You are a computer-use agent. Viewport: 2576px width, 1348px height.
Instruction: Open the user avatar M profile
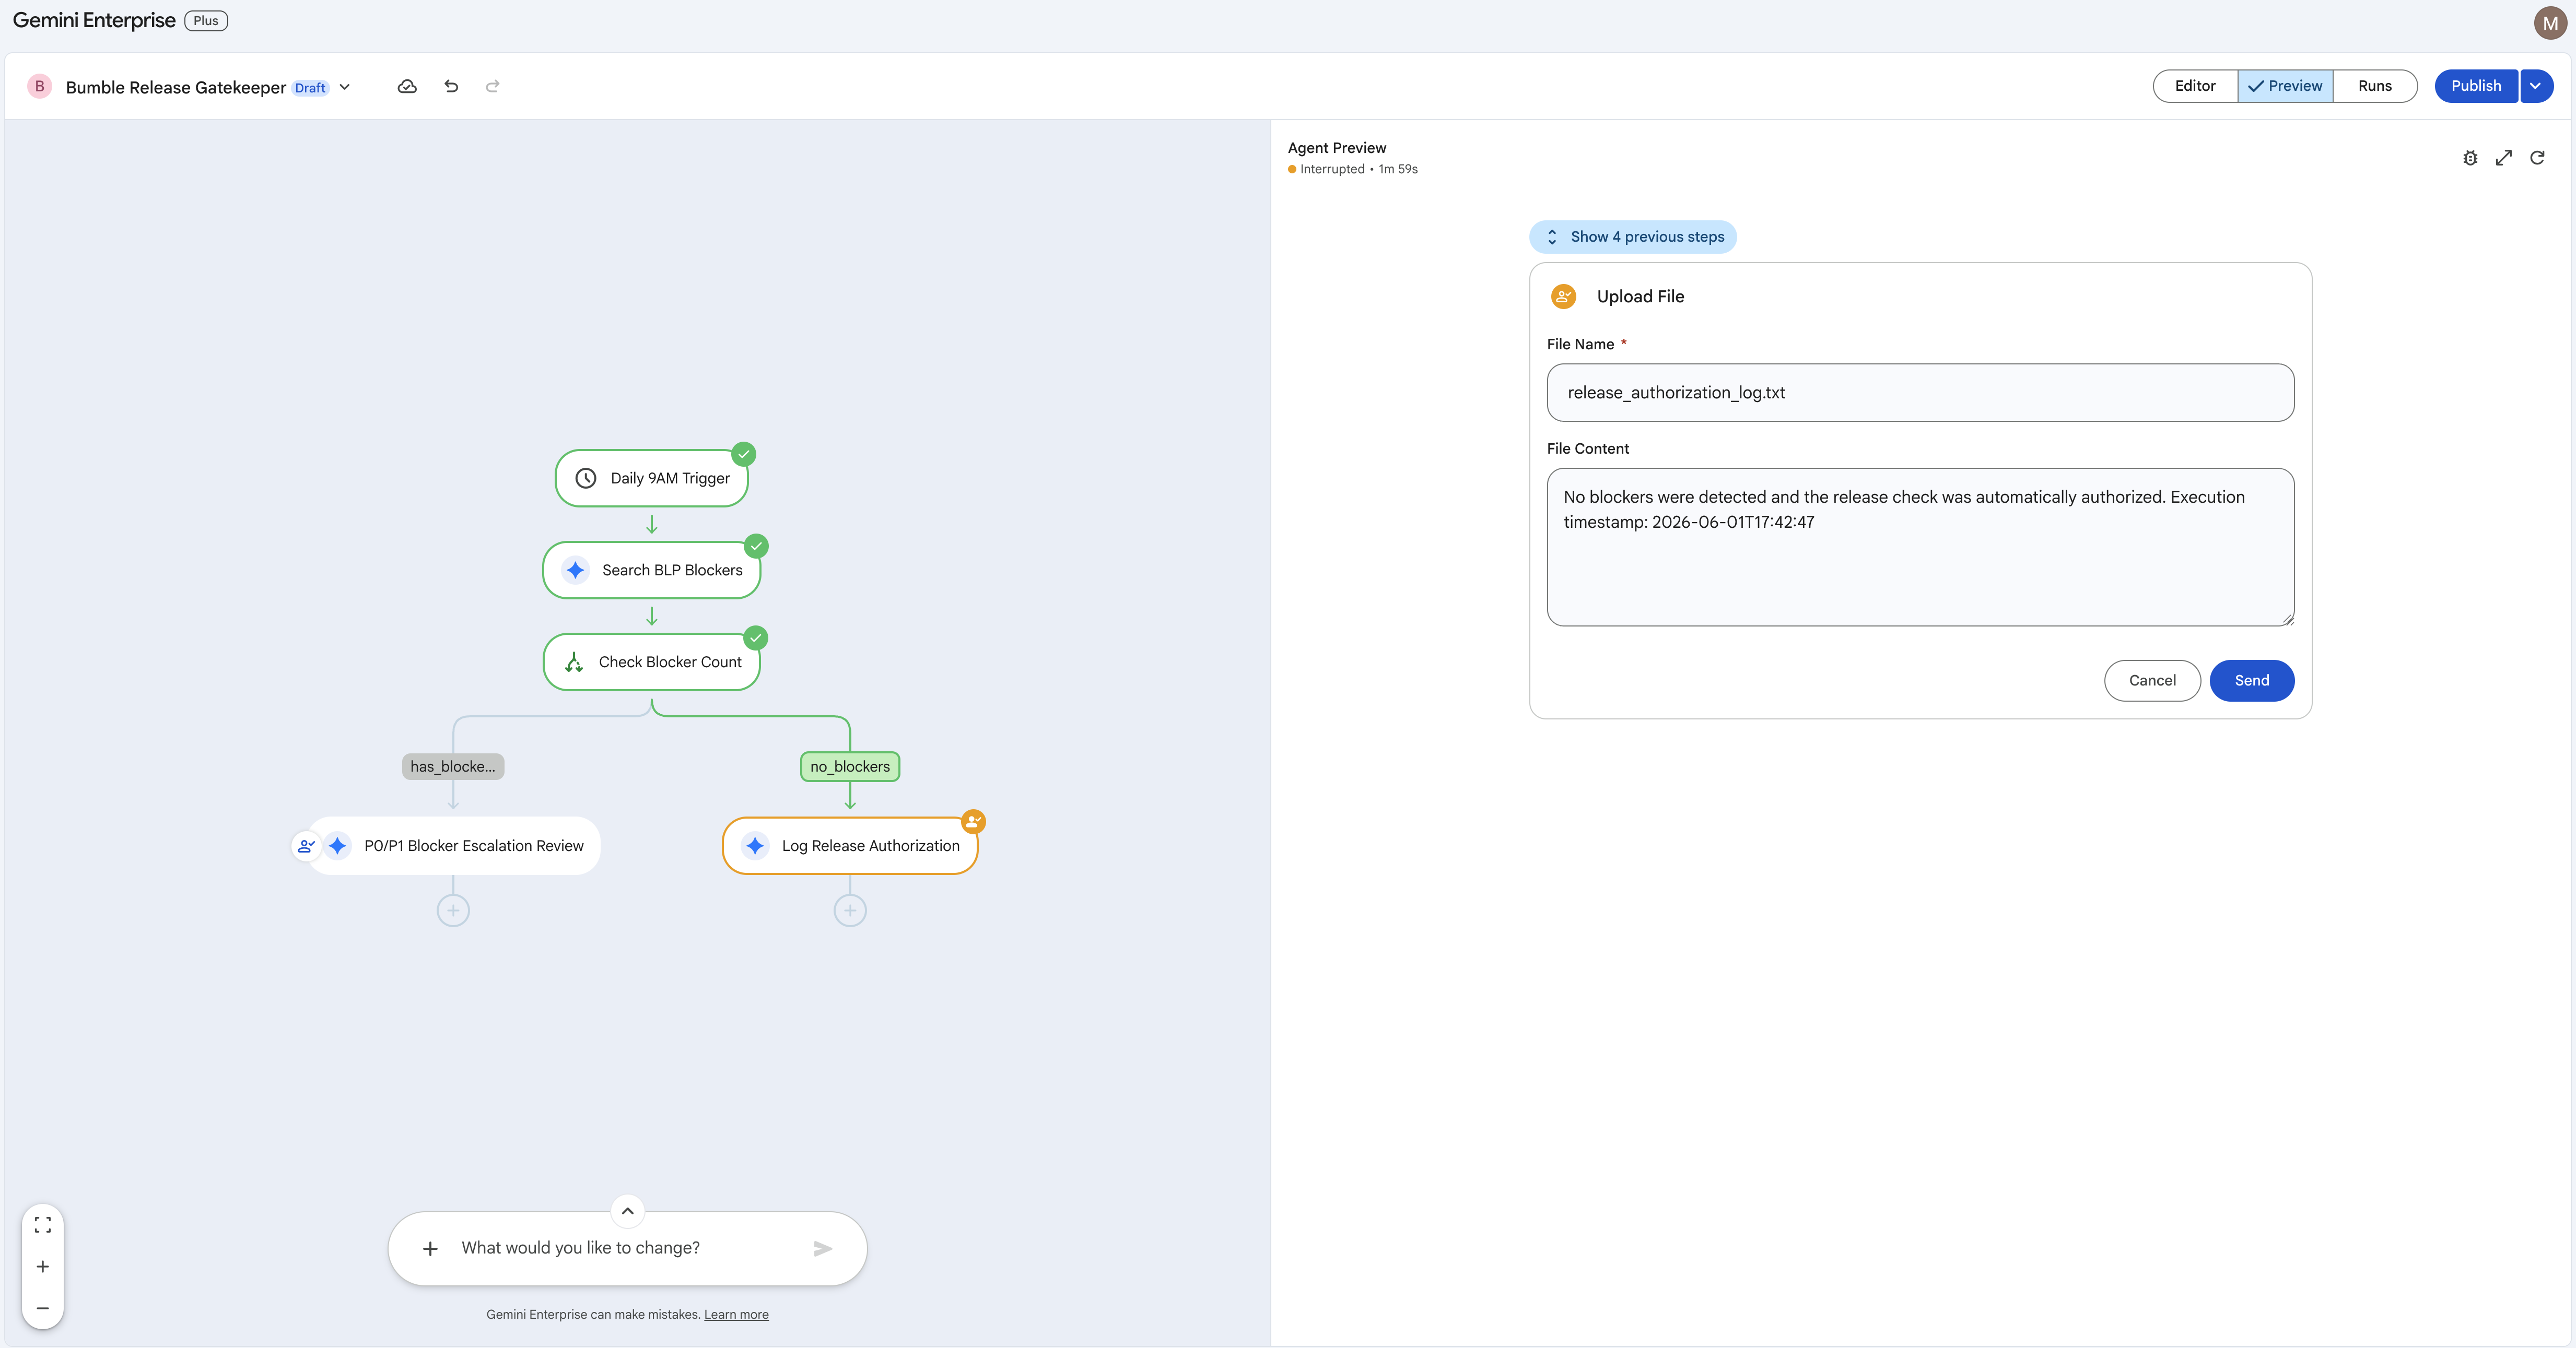[2550, 23]
